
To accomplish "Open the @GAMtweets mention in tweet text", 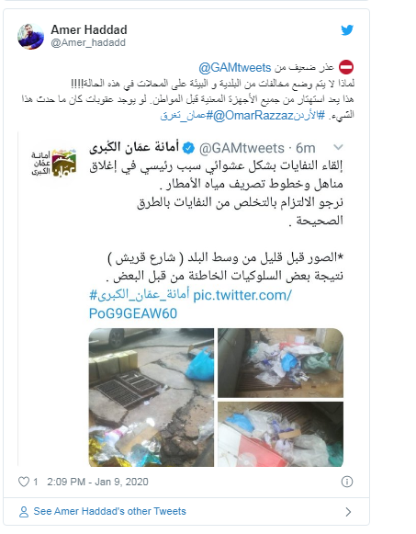I will [x=235, y=67].
